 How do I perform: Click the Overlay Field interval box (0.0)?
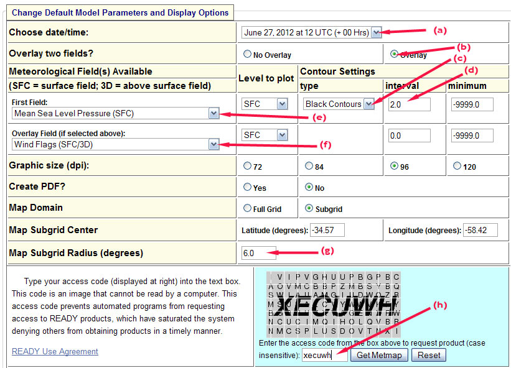[x=409, y=136]
